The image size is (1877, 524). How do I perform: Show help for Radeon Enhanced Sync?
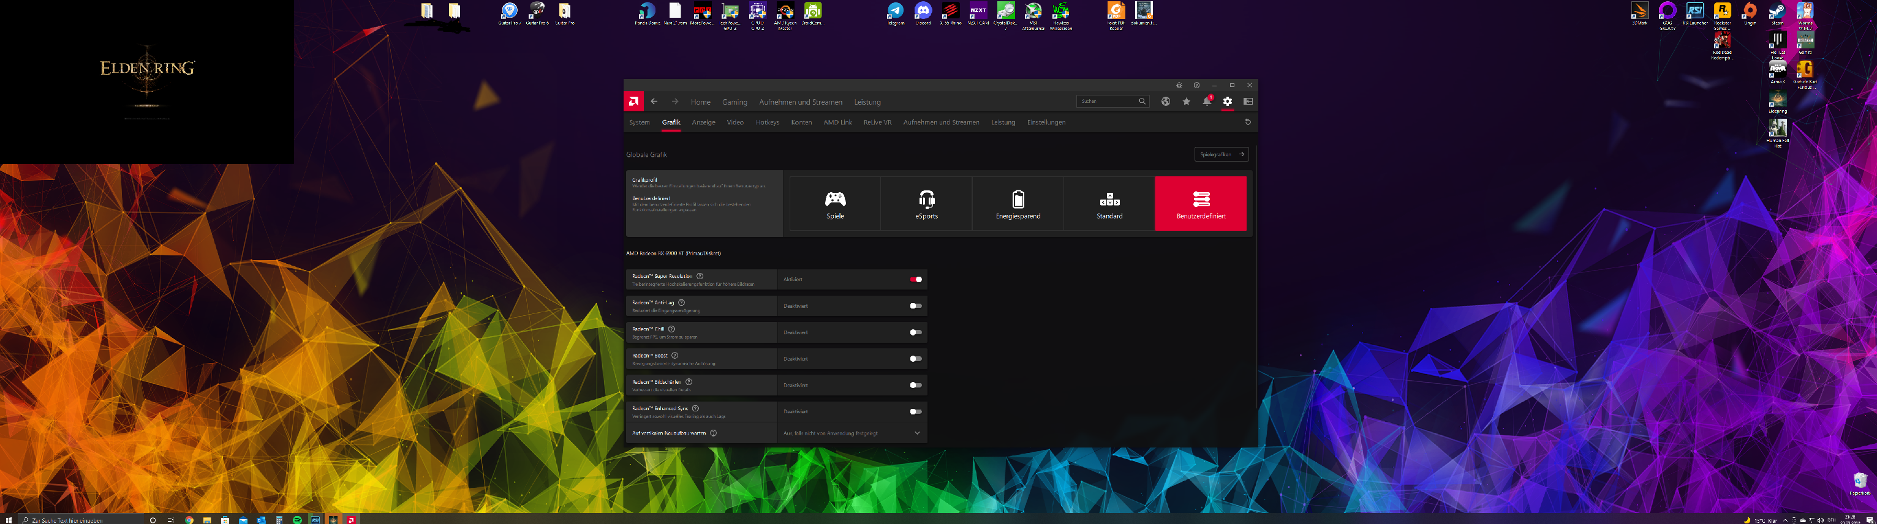tap(695, 408)
